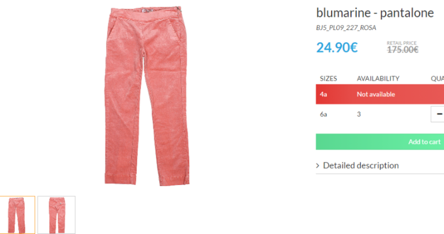Click the crossed-out 175.00€ retail price
Screen dimensions: 444x234
[x=402, y=50]
